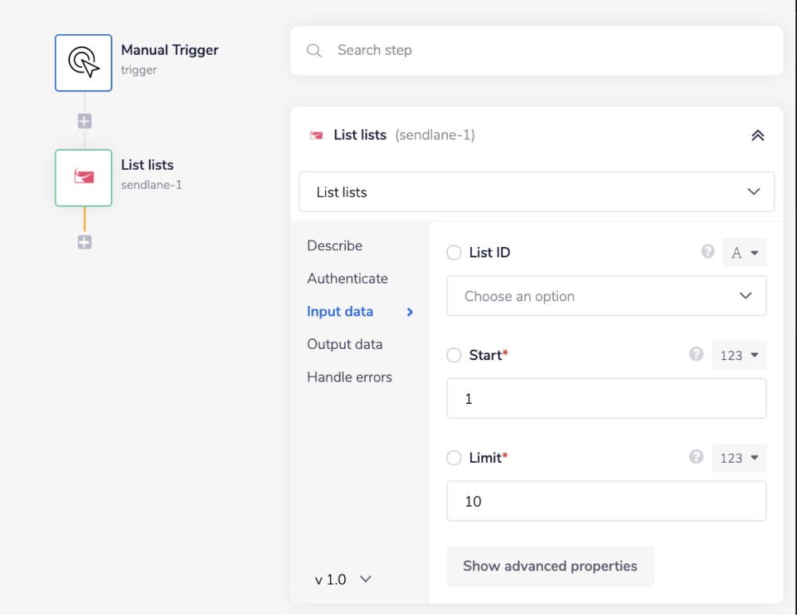The width and height of the screenshot is (797, 615).
Task: Open help for List ID field
Action: (x=707, y=252)
